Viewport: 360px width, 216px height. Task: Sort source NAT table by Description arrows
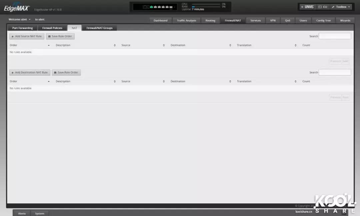(115, 45)
